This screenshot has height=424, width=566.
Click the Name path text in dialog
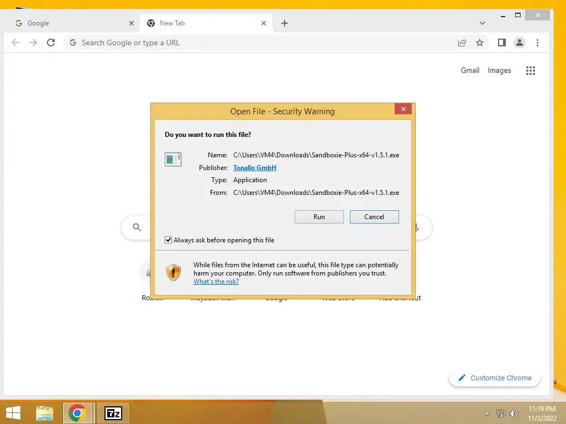pyautogui.click(x=316, y=155)
